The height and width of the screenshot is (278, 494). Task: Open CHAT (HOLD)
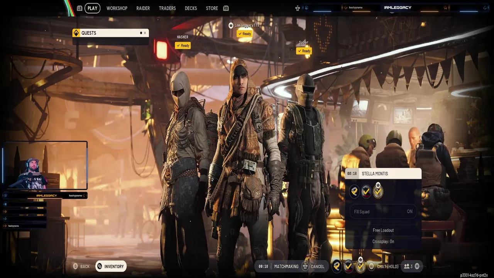(387, 266)
